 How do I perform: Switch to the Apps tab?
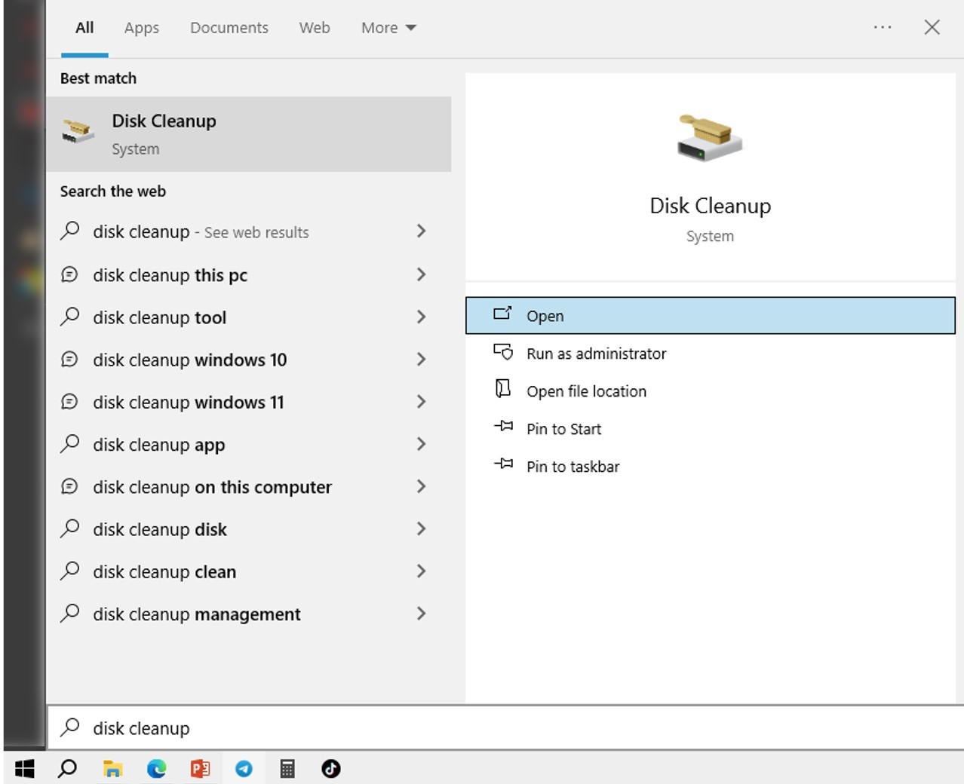pos(142,28)
